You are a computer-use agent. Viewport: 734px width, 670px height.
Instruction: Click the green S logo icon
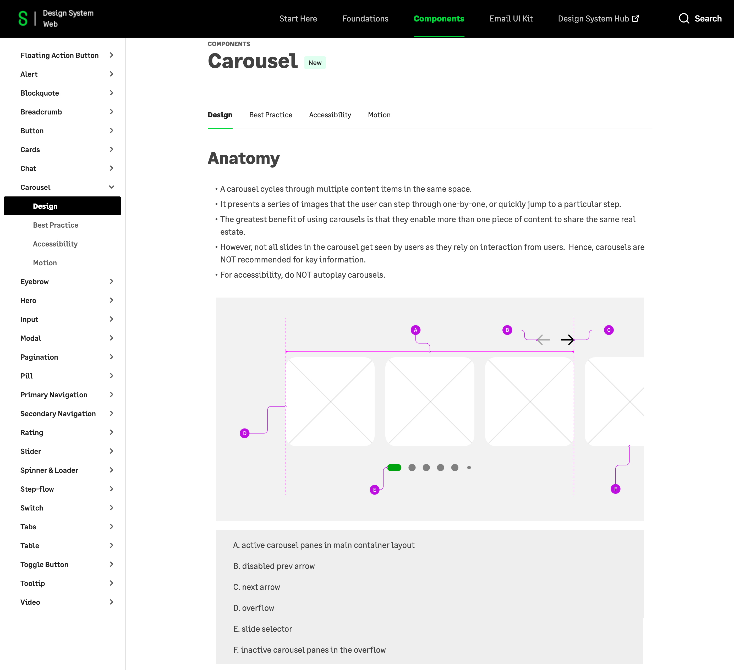point(23,18)
